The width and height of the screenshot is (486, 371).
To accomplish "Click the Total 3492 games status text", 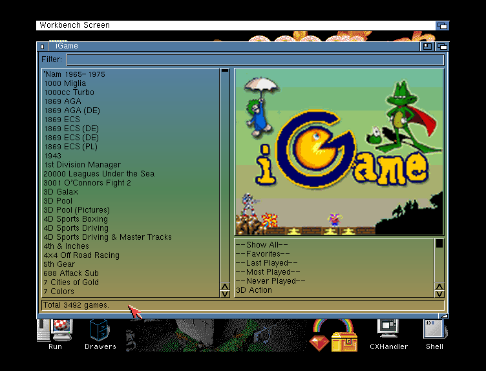I will coord(76,305).
